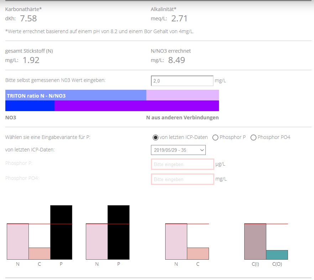Viewport: 314px width, 280px height.
Task: Open the ICP date dropdown '2019/05/29 - 35'
Action: [178, 150]
